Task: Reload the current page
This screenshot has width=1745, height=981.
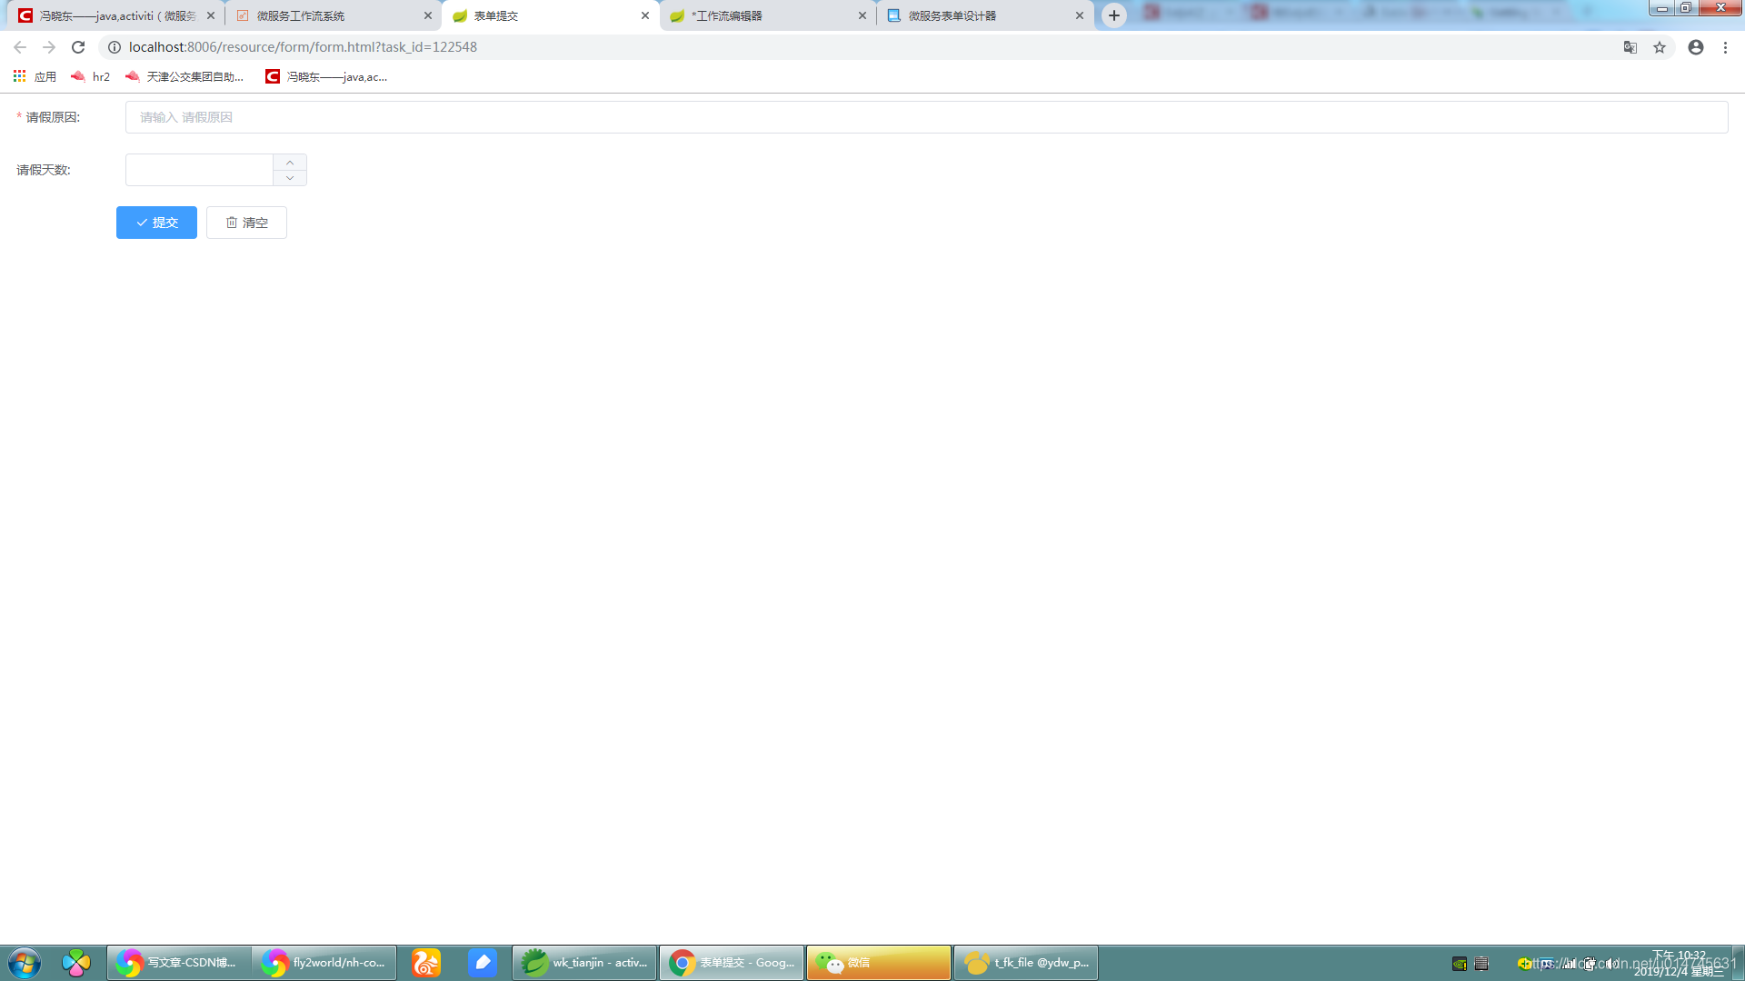Action: [78, 47]
